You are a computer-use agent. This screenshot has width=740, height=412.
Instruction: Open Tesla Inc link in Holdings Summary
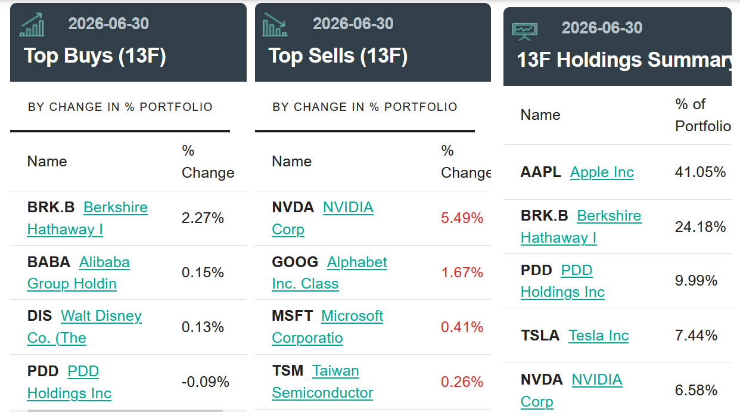pyautogui.click(x=599, y=336)
